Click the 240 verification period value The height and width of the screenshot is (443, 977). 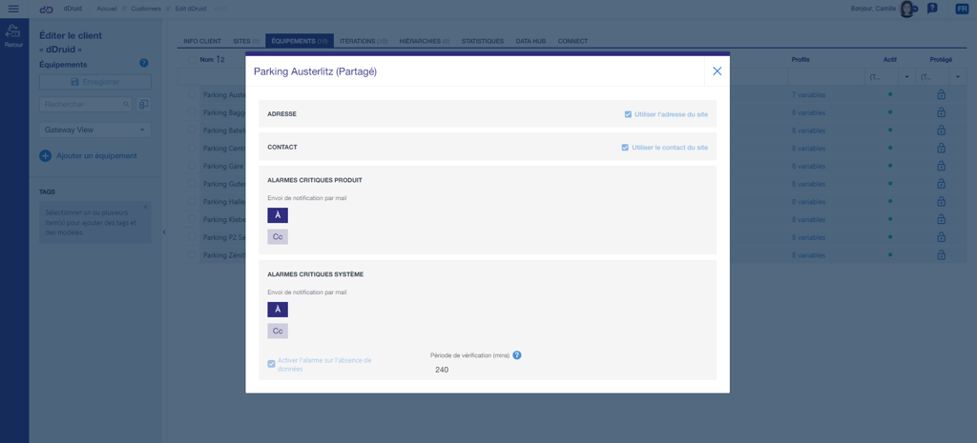(x=442, y=370)
